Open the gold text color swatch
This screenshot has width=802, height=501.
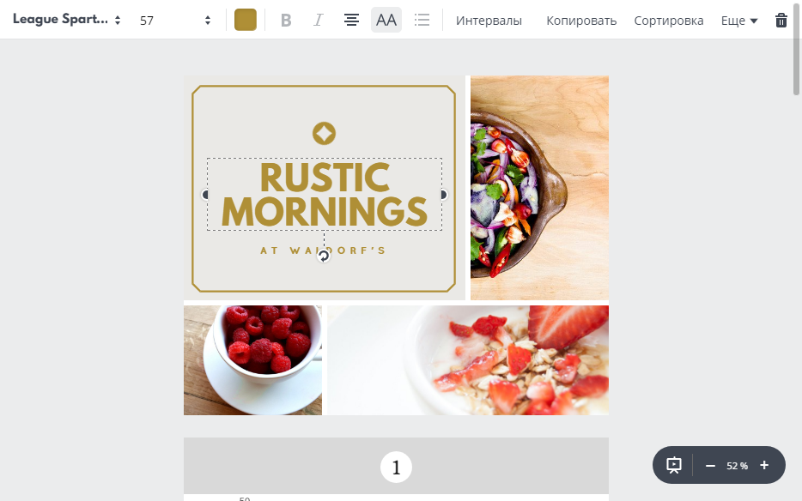click(246, 20)
